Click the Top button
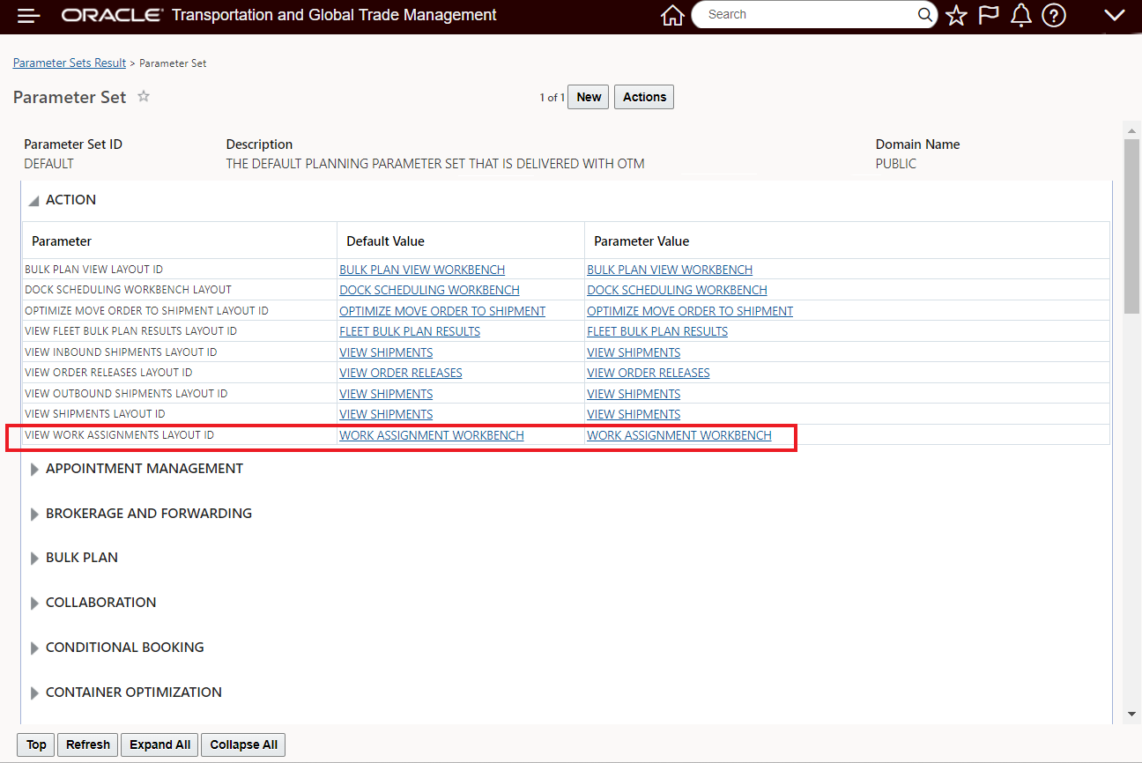The width and height of the screenshot is (1142, 763). [36, 744]
